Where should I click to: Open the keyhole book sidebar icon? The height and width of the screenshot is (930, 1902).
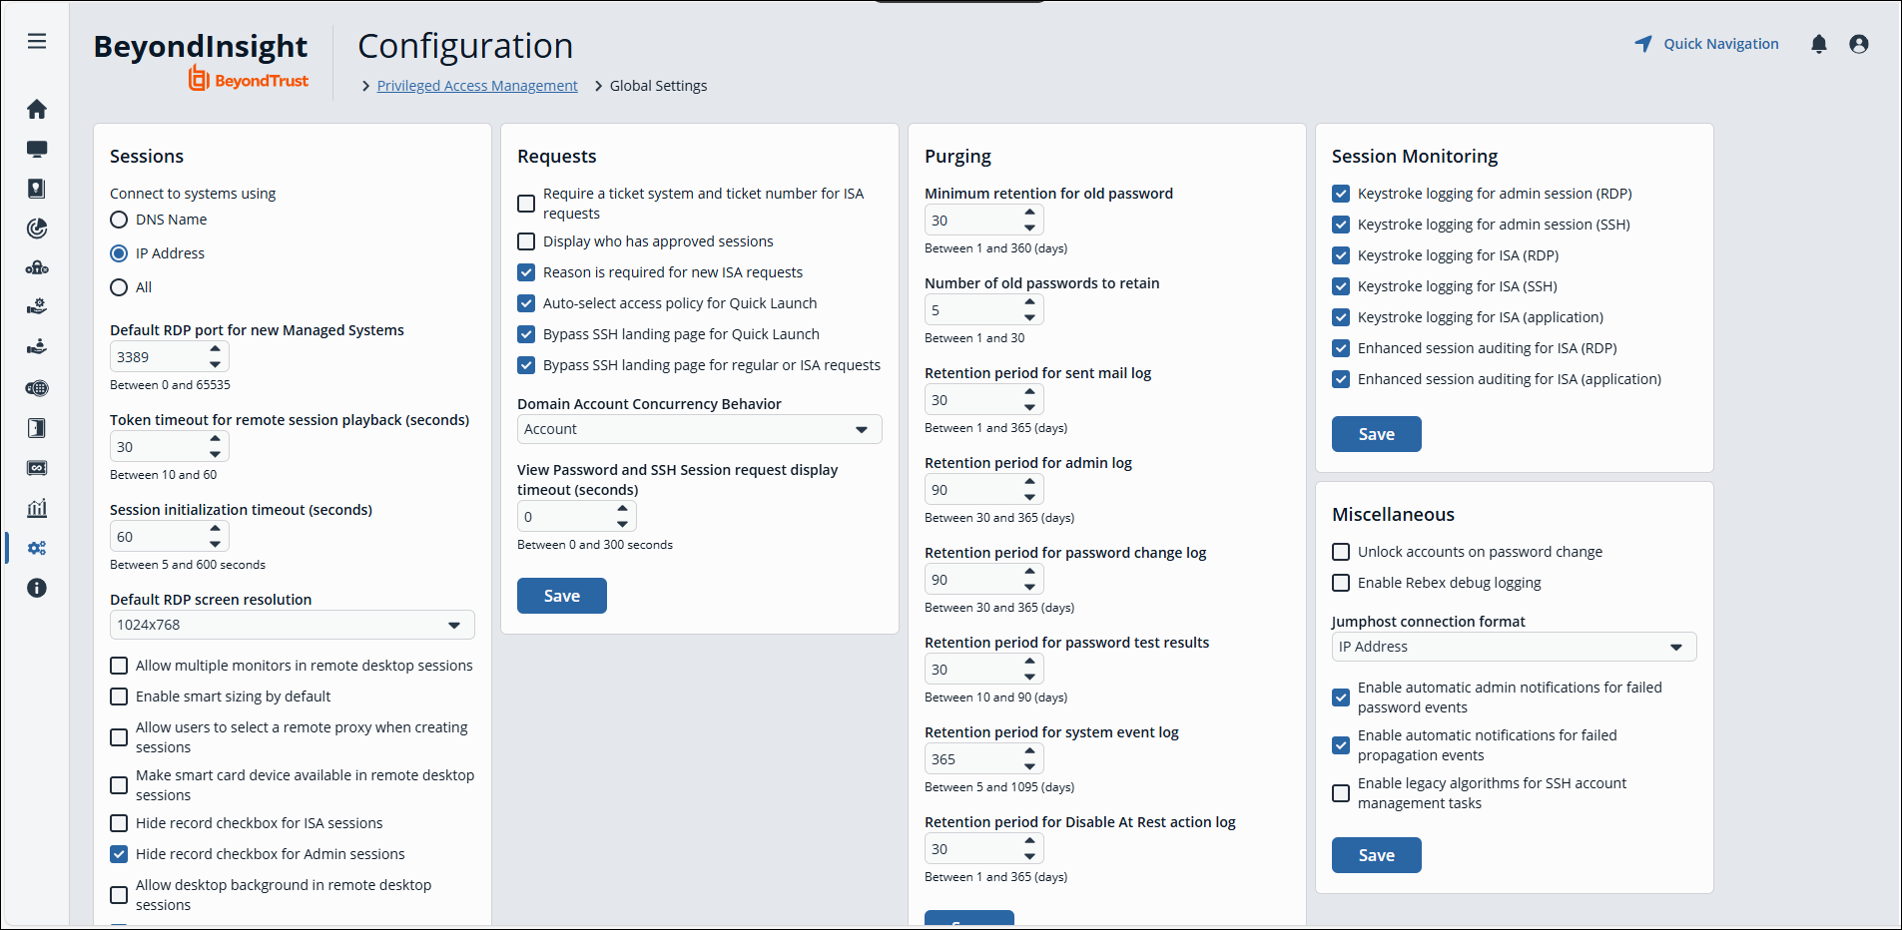click(x=37, y=189)
